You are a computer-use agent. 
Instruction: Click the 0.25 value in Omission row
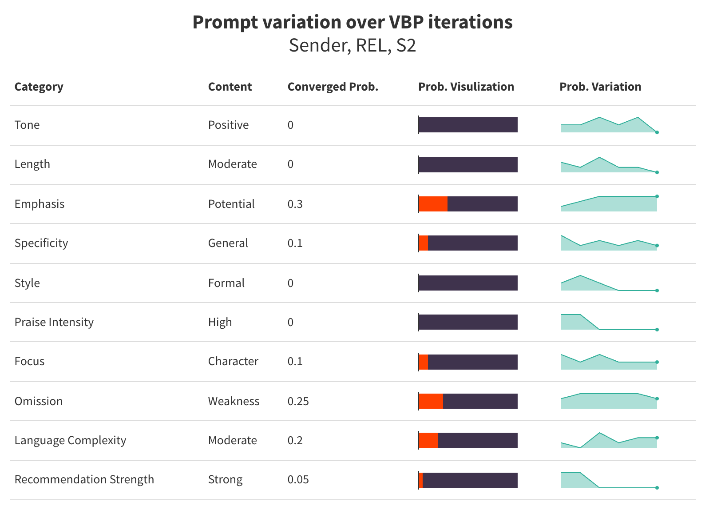click(298, 401)
